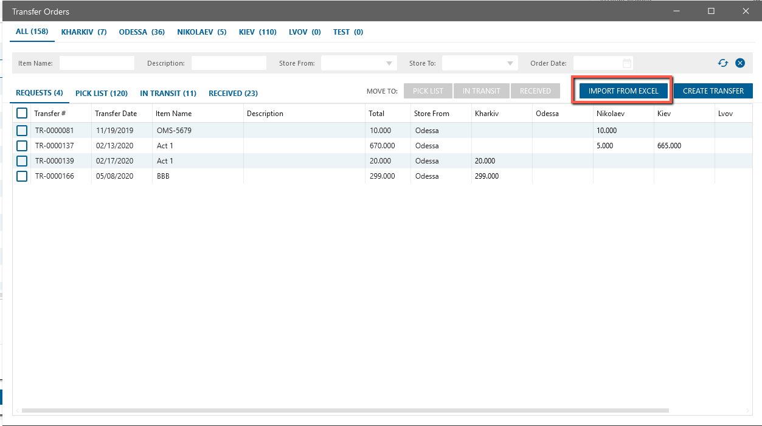762x426 pixels.
Task: Click the BBB item name cell
Action: [198, 176]
